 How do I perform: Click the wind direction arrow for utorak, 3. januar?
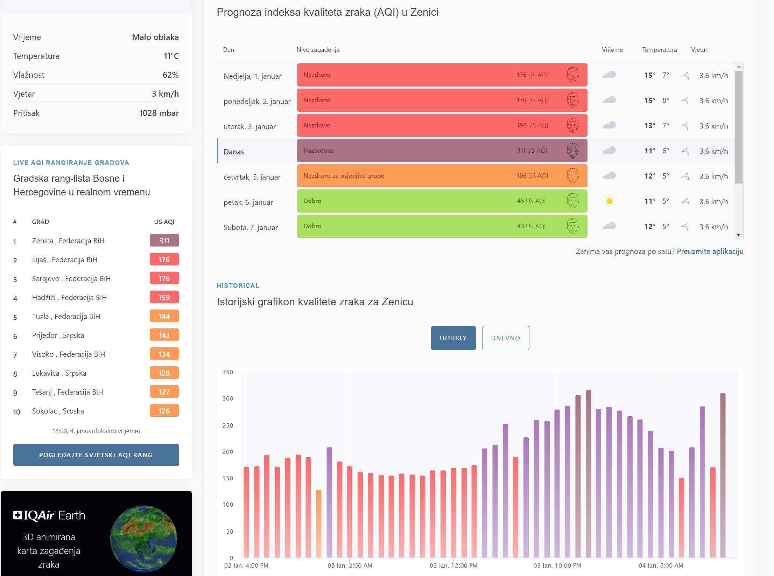[685, 126]
